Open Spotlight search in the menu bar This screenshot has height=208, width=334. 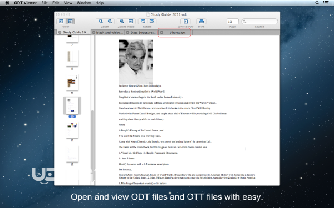point(317,3)
